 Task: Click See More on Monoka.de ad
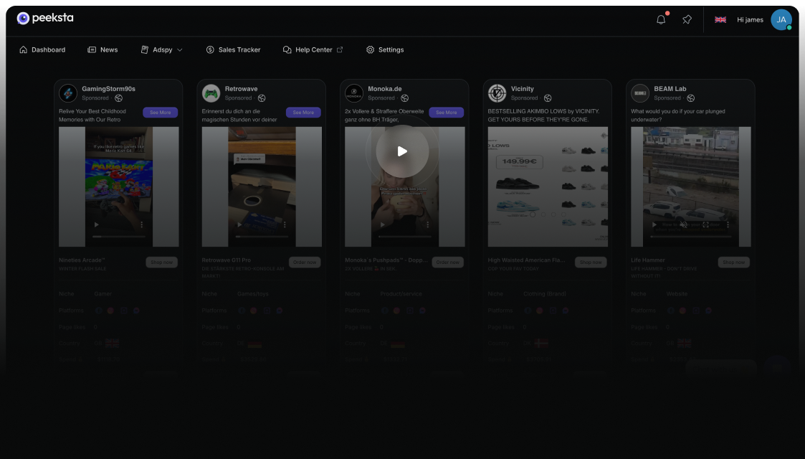pos(446,113)
